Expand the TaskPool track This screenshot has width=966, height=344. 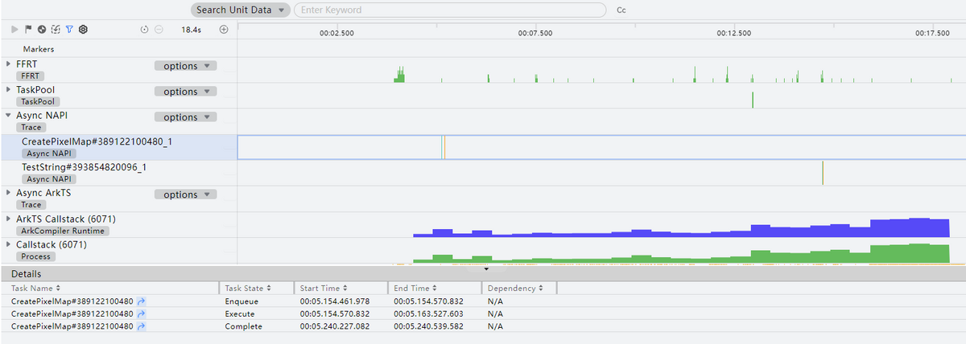click(x=9, y=89)
